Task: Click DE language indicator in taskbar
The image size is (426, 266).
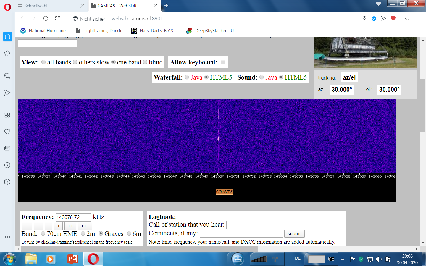Action: 298,259
